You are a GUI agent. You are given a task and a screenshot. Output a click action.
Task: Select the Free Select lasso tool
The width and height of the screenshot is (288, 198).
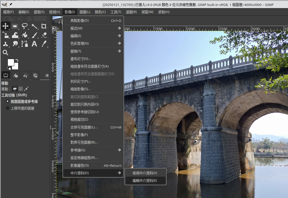click(x=25, y=26)
